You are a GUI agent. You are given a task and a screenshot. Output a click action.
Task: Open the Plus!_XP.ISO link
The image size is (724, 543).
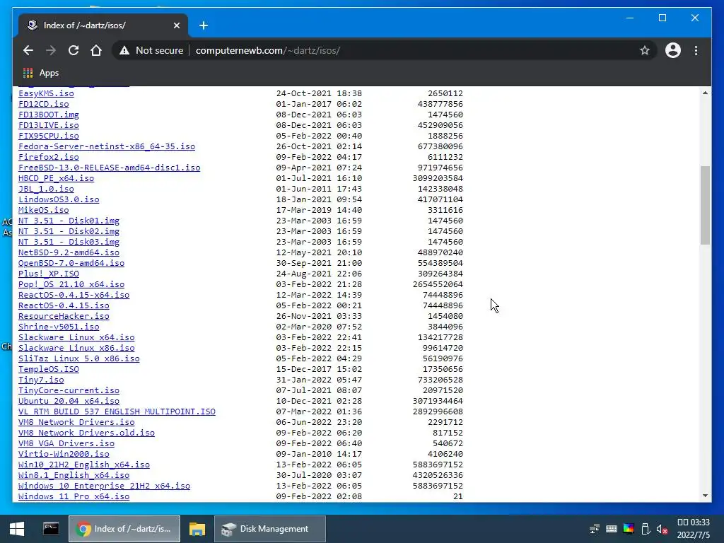49,274
